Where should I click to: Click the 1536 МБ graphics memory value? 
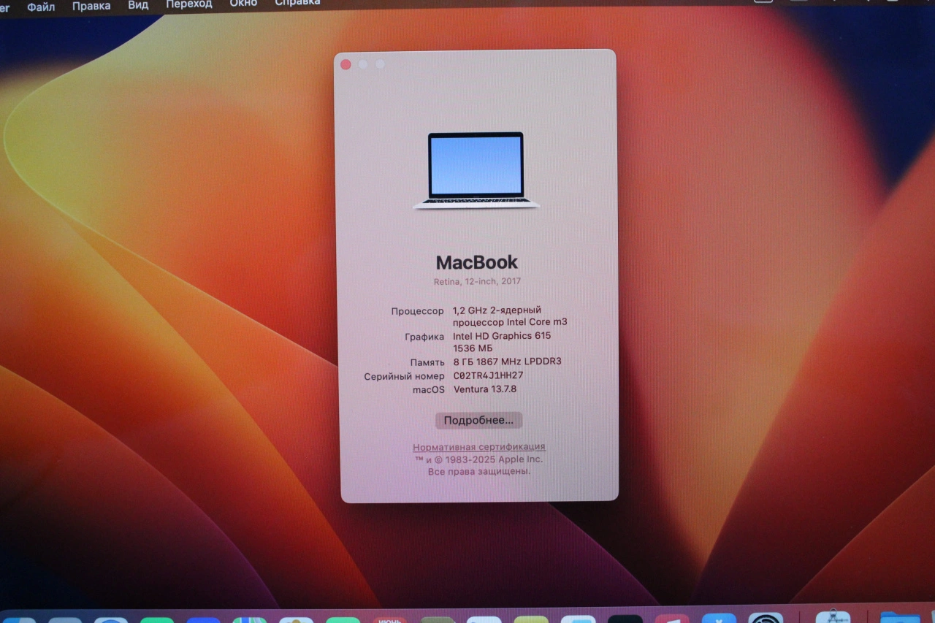473,348
